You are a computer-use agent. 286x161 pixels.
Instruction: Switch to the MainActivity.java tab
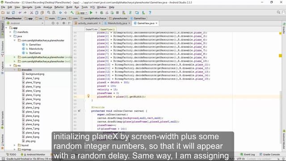[x=117, y=23]
